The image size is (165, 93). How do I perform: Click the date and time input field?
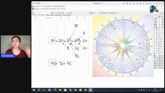coord(65,13)
